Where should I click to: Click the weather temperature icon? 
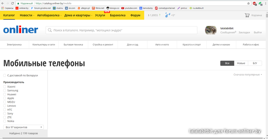pos(170,15)
